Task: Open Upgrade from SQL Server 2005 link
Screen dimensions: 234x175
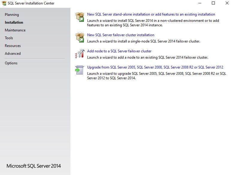Action: [155, 67]
